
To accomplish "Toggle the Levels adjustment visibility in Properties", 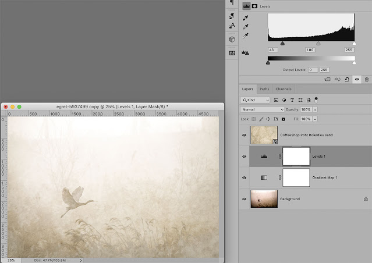I will coord(357,79).
